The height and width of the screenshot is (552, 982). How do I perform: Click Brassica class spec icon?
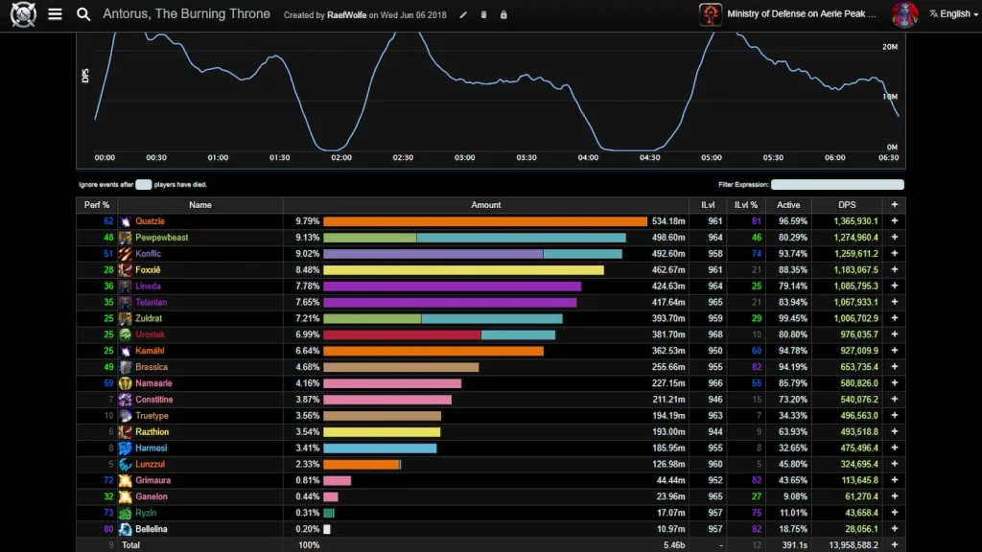point(126,367)
